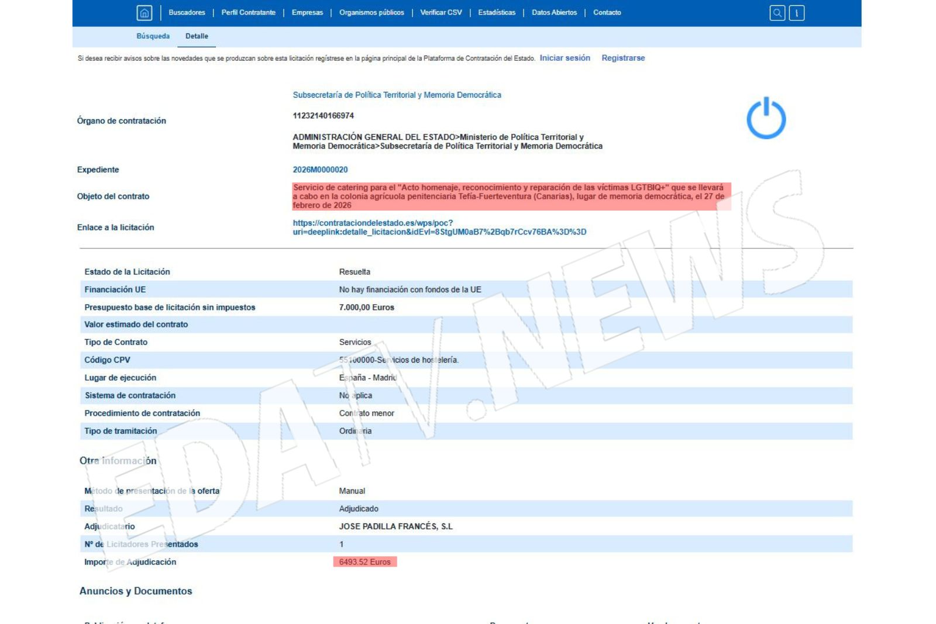Open Datos Abiertos from the navigation
The height and width of the screenshot is (624, 936).
point(554,12)
